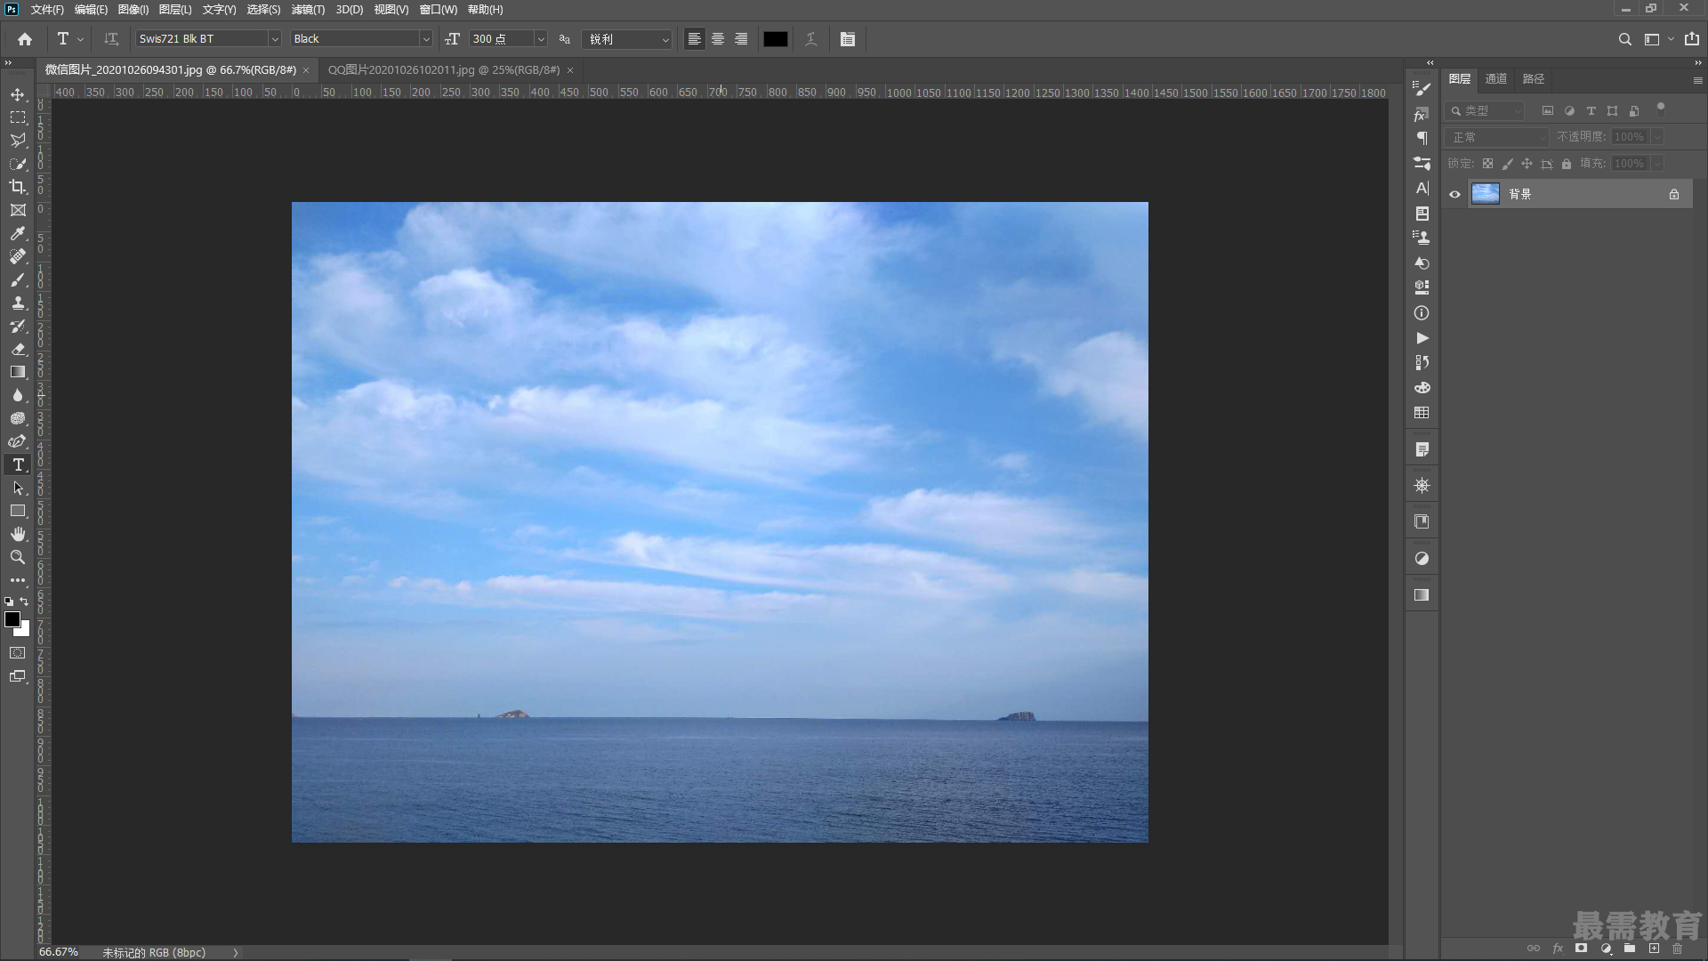Open the layer filter type dropdown 类型

pos(1485,111)
